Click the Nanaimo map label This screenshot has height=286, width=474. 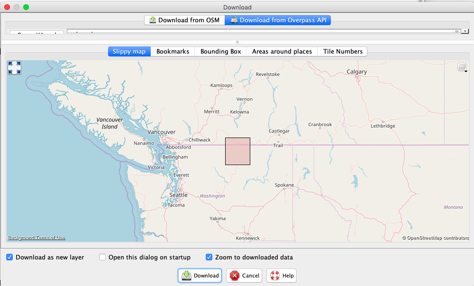[x=144, y=143]
